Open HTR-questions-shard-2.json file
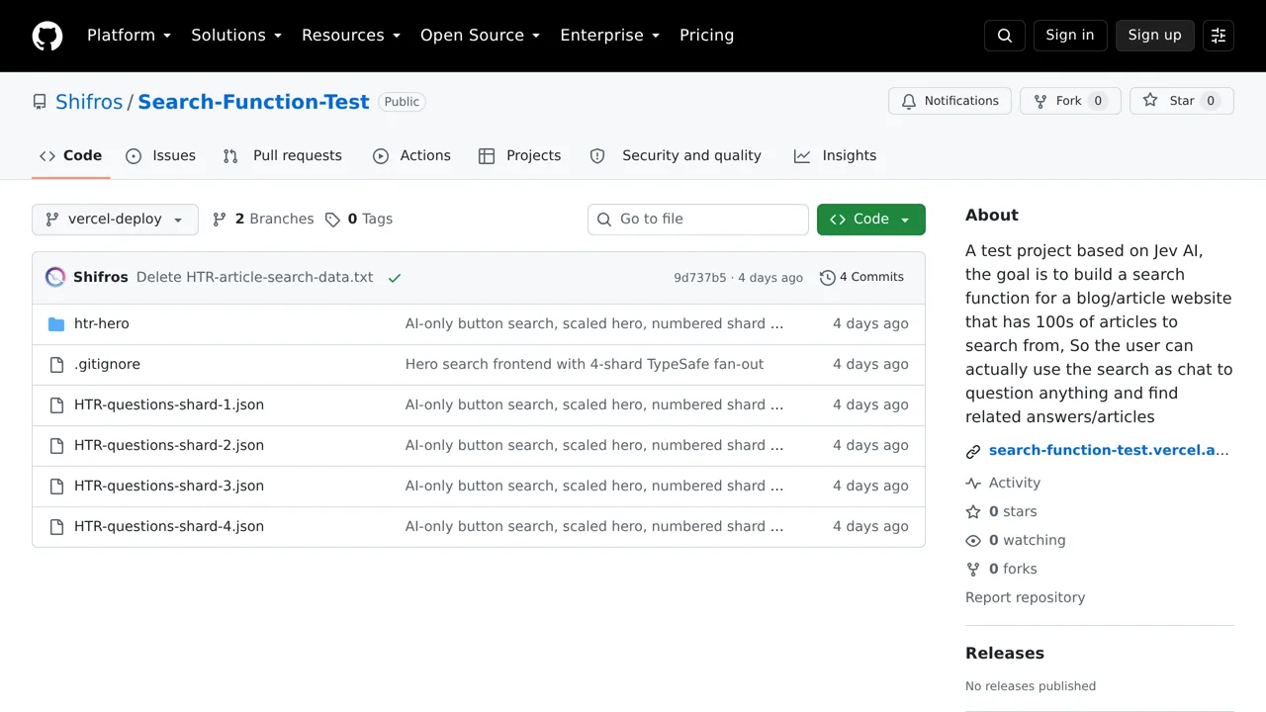The image size is (1266, 712). 169,445
